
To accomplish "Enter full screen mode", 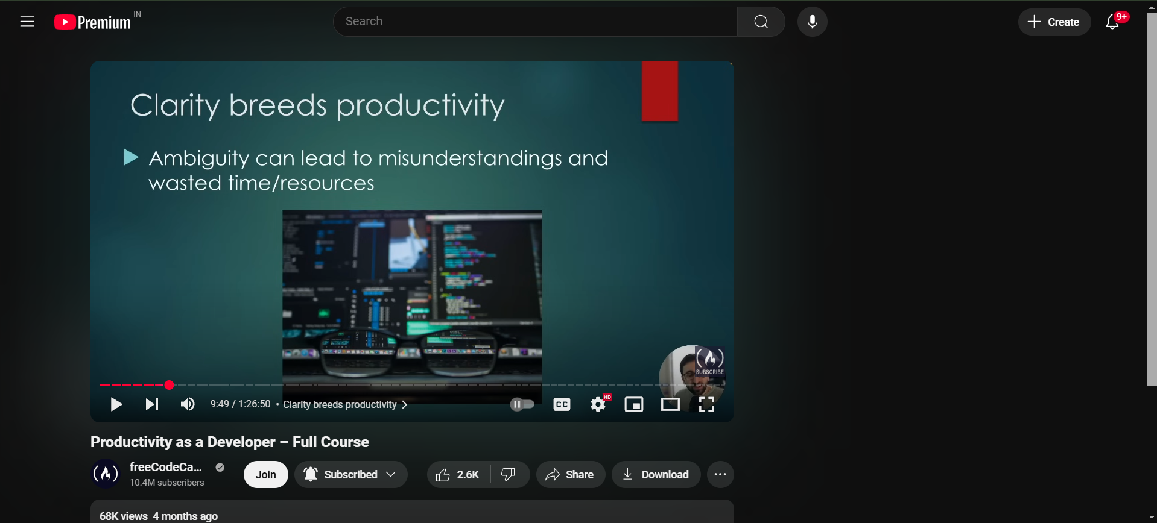I will pyautogui.click(x=706, y=404).
